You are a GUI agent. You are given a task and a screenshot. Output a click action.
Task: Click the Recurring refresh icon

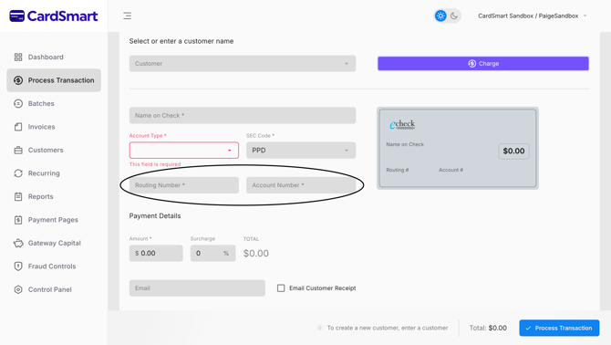[x=18, y=173]
